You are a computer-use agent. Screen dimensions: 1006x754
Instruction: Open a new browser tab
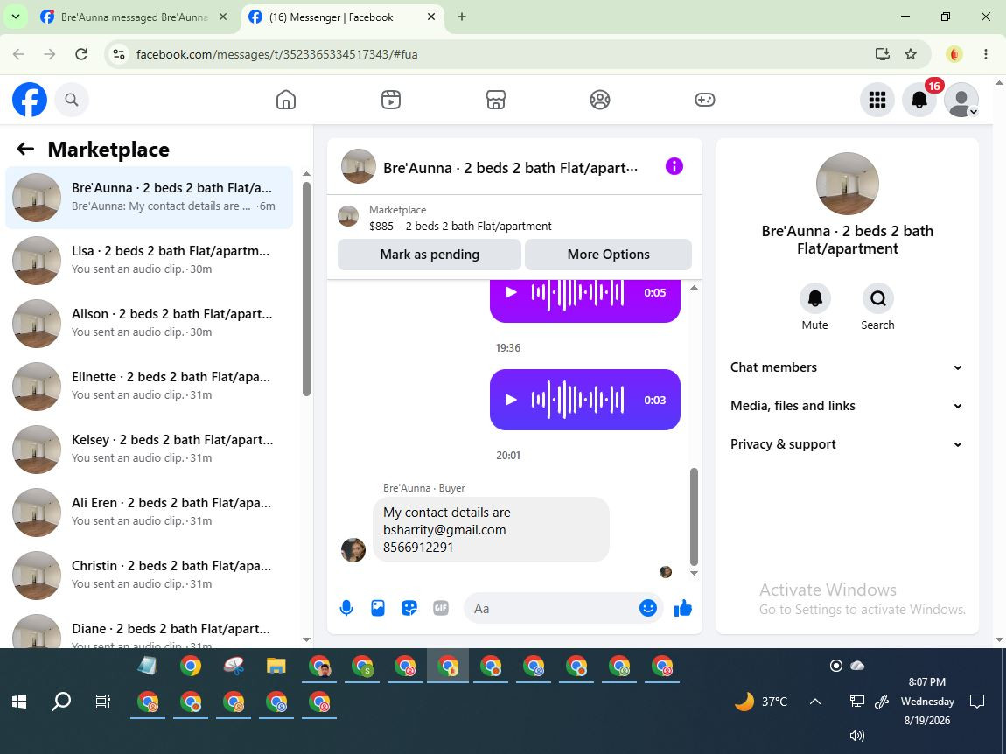pos(461,17)
